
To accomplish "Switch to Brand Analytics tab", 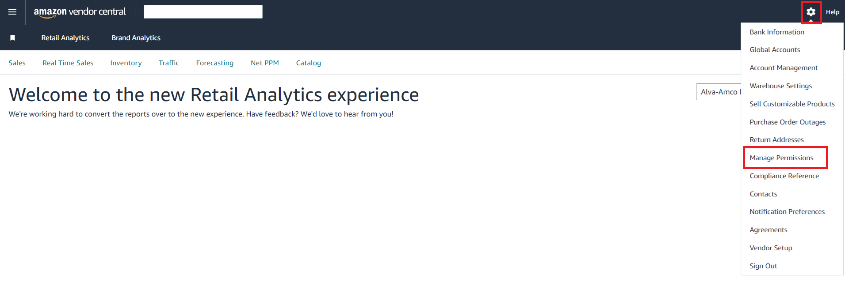I will [x=136, y=38].
